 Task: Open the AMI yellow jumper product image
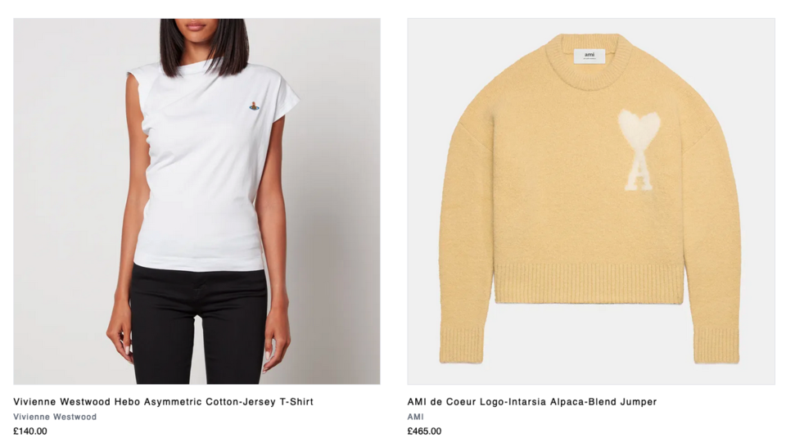(x=591, y=201)
